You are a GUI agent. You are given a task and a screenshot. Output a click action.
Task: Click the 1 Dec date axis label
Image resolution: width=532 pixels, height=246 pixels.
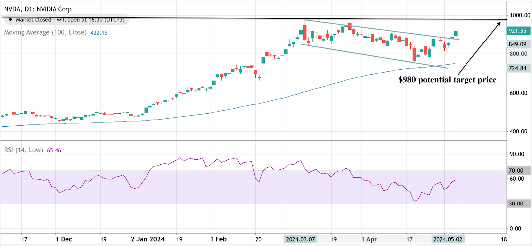pos(64,239)
